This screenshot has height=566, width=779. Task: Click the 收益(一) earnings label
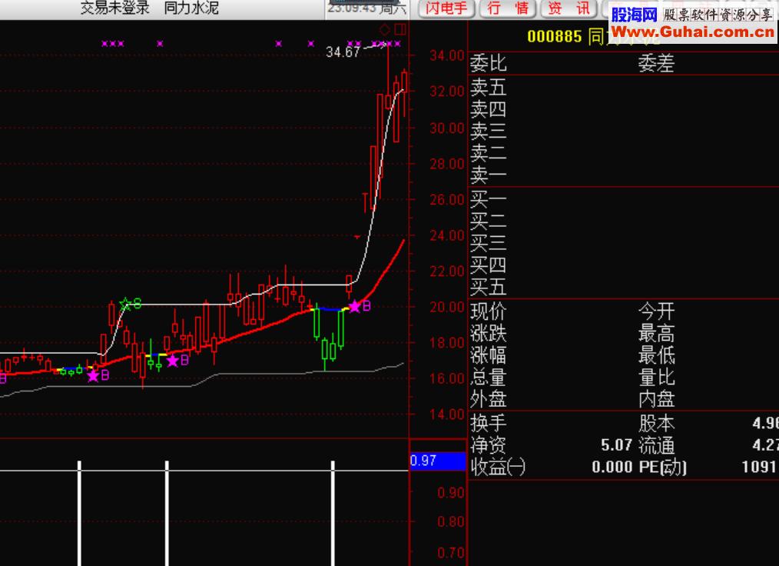[x=498, y=467]
